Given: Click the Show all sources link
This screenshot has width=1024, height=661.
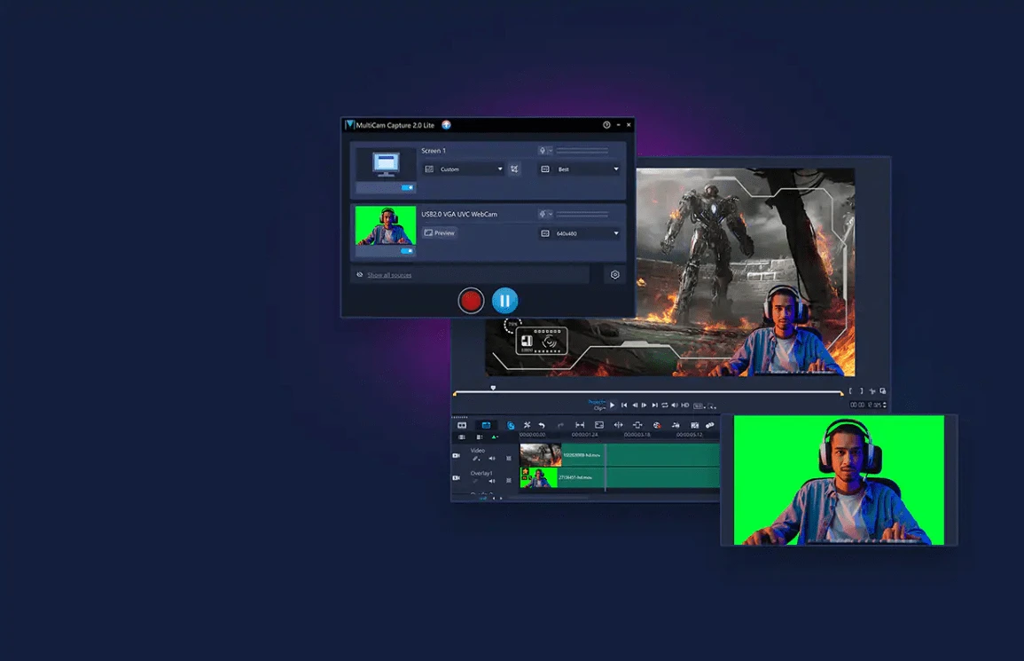Looking at the screenshot, I should pyautogui.click(x=389, y=275).
